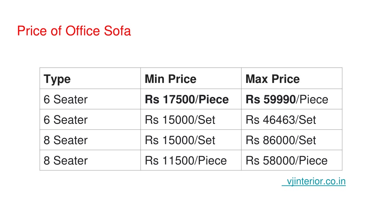Select first 6 Seater row label
This screenshot has width=382, height=215.
66,99
